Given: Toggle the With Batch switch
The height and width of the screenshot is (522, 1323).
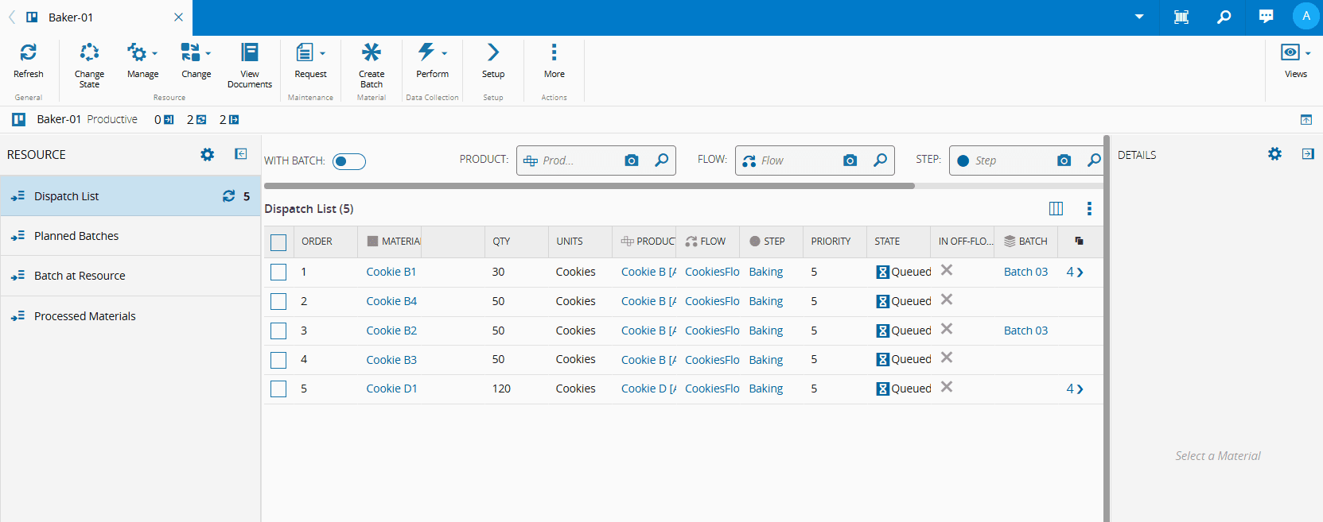Looking at the screenshot, I should coord(348,161).
